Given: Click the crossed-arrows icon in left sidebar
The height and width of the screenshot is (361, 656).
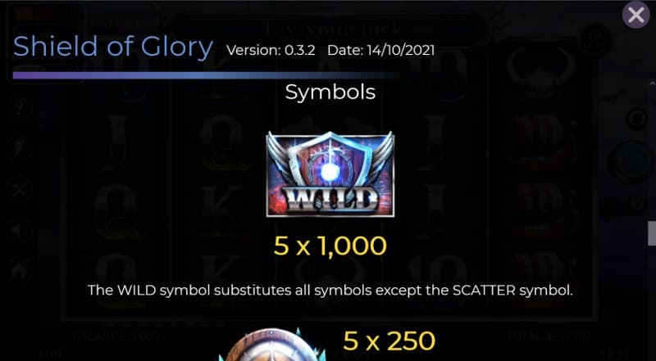Looking at the screenshot, I should [19, 189].
